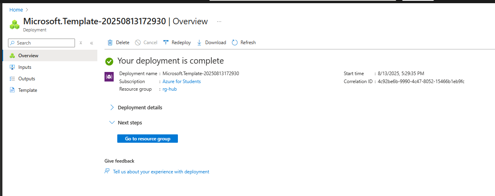Click the Cancel circle icon in toolbar

pos(138,43)
